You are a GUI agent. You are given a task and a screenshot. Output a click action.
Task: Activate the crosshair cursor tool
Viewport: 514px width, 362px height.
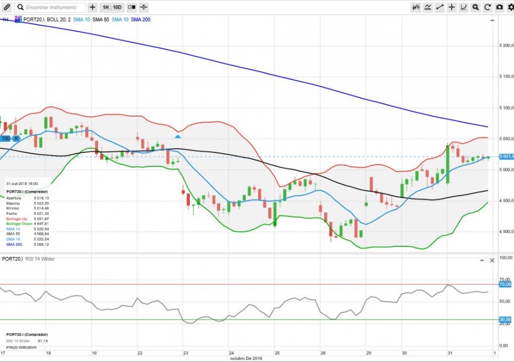452,7
